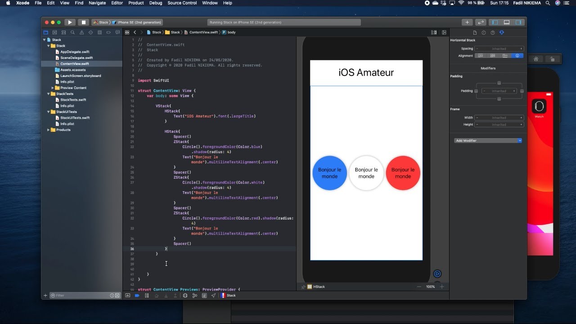Hide the debug area toggle
Viewport: 576px width, 324px height.
(127, 296)
